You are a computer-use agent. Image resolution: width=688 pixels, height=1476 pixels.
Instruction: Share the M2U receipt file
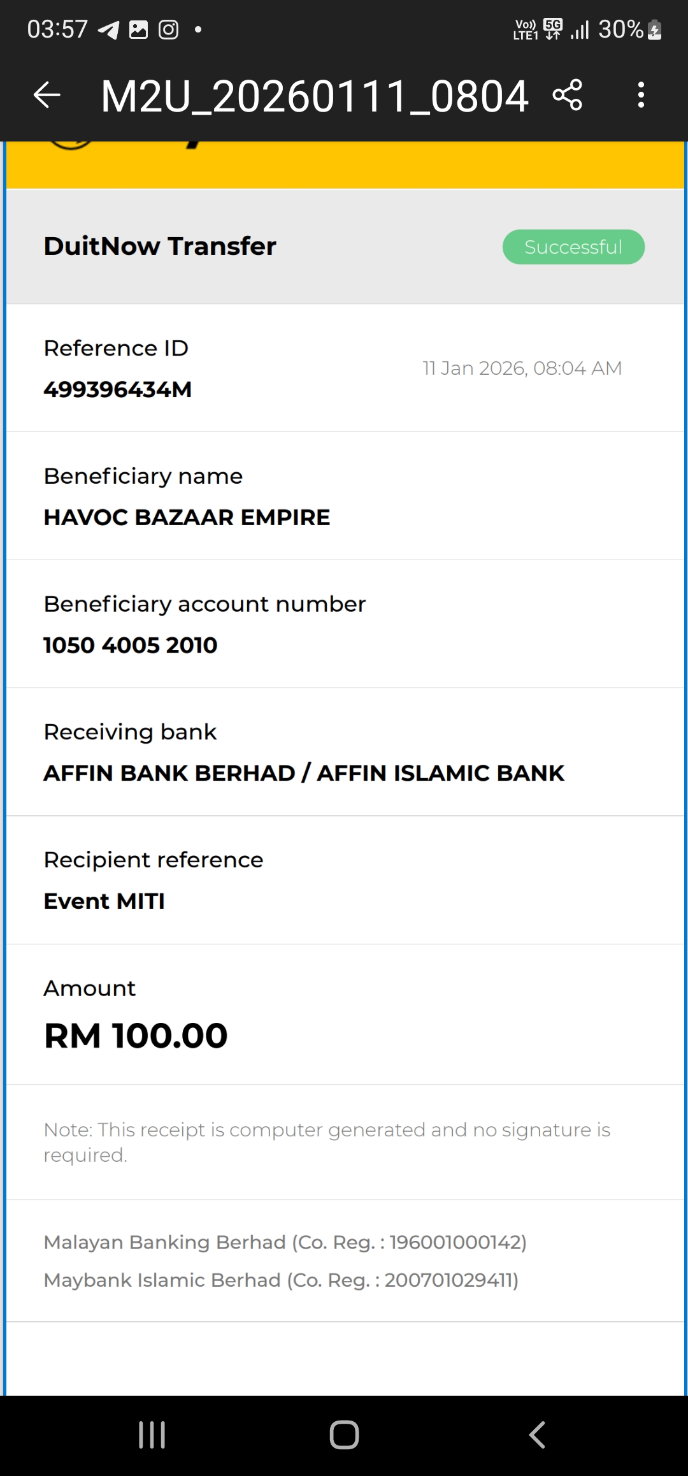click(567, 96)
